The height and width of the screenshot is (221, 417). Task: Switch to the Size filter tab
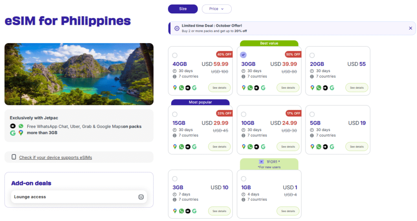click(183, 9)
